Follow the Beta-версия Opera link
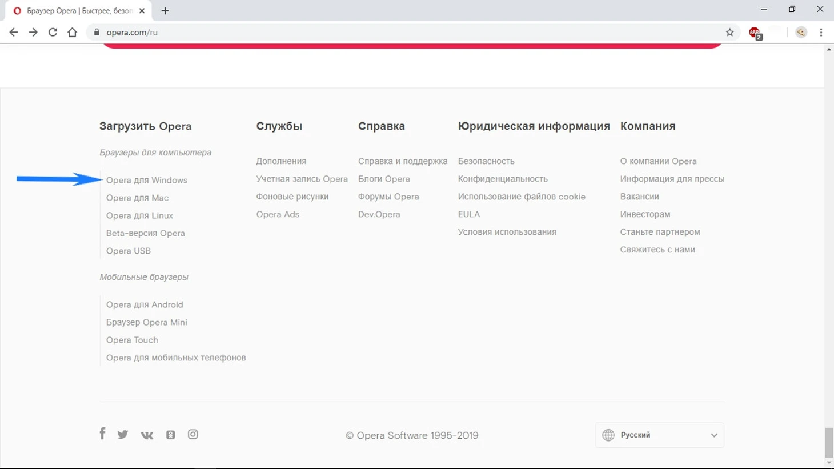Viewport: 834px width, 469px height. [146, 233]
